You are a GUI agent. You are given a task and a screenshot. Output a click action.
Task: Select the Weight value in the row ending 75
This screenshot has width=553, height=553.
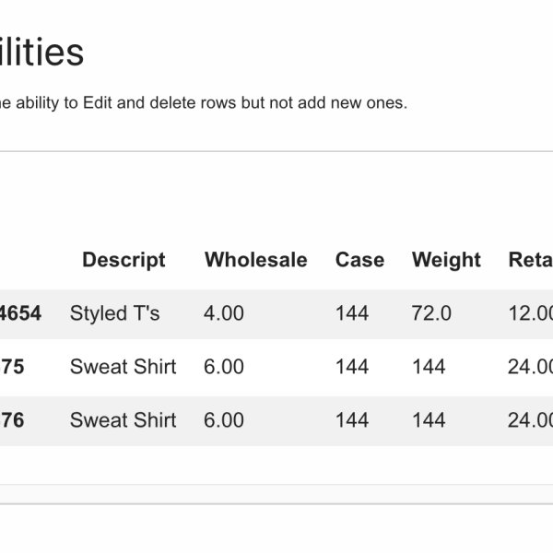click(x=429, y=367)
